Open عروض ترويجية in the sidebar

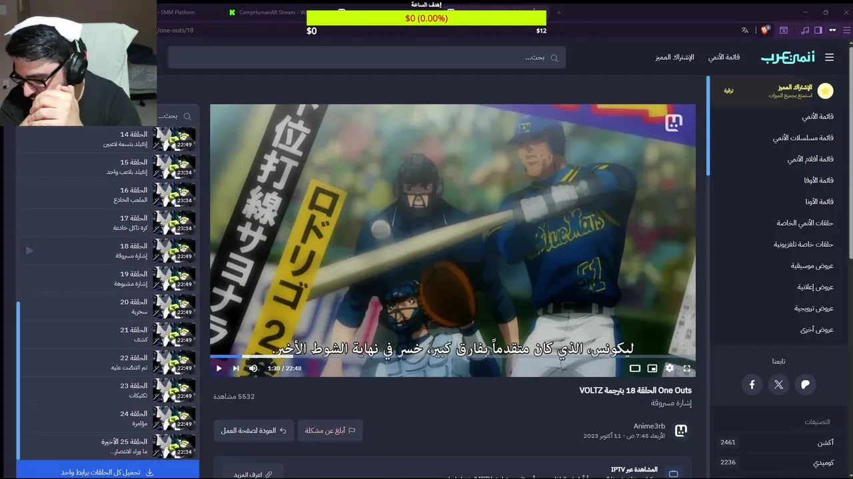pos(814,308)
